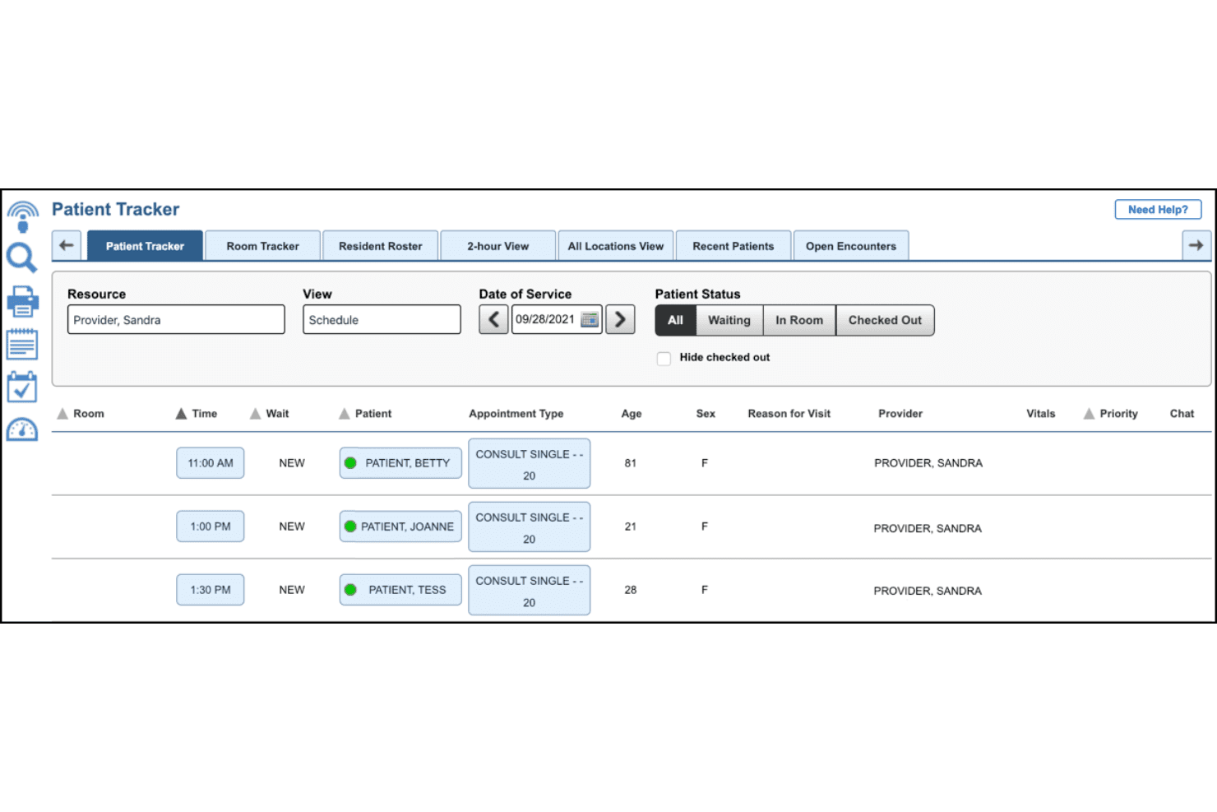Open the calendar checkmark icon in sidebar
The width and height of the screenshot is (1217, 812).
pos(22,387)
